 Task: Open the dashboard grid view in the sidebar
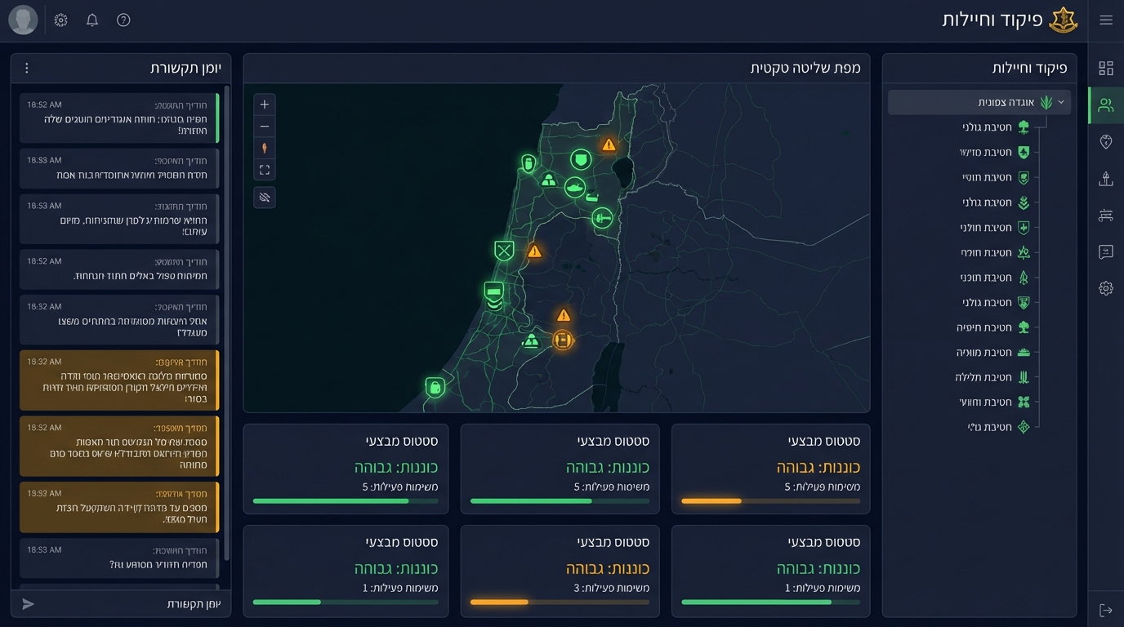[1106, 69]
